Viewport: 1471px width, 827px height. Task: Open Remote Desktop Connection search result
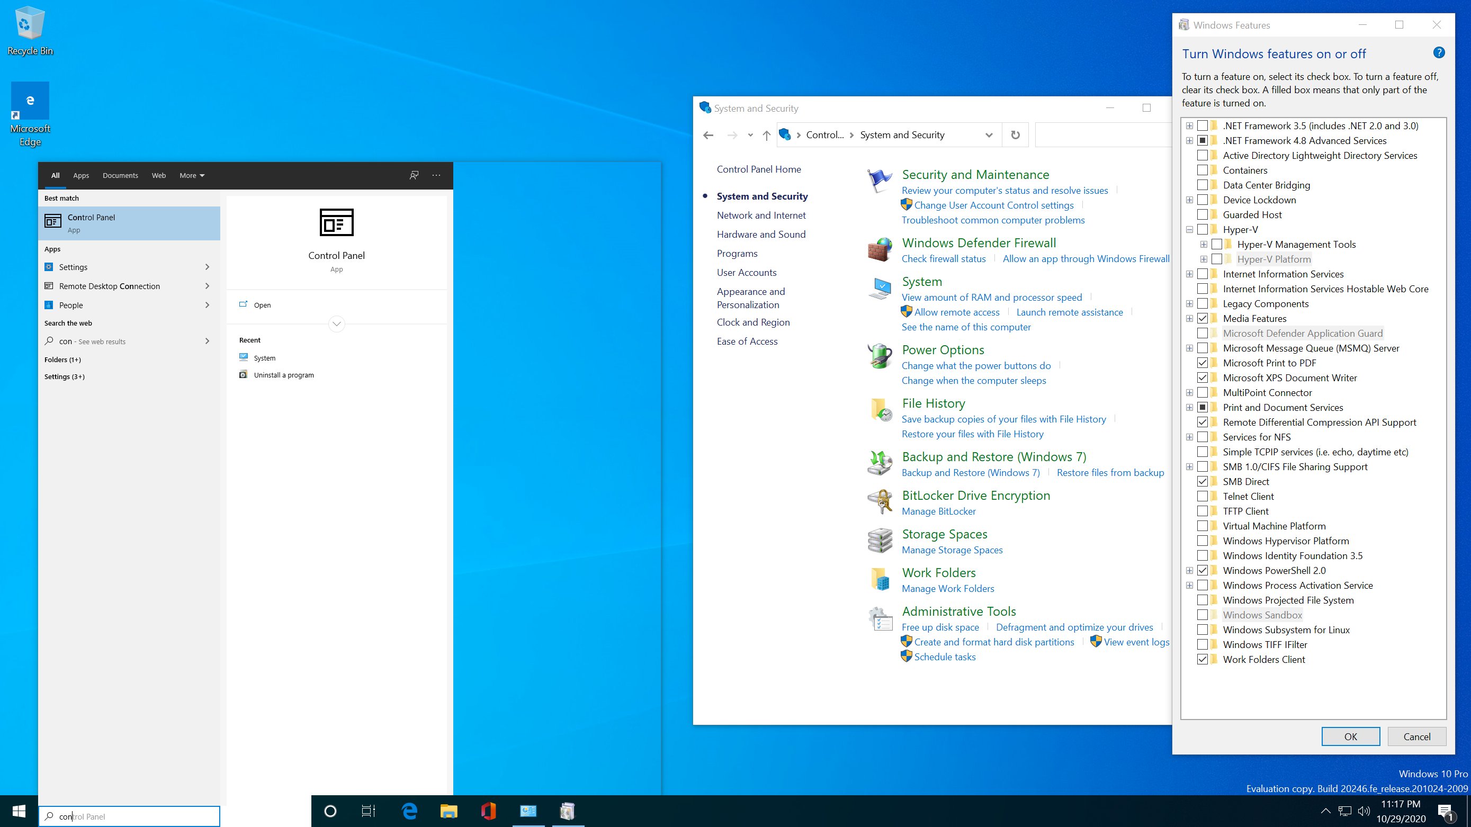129,286
